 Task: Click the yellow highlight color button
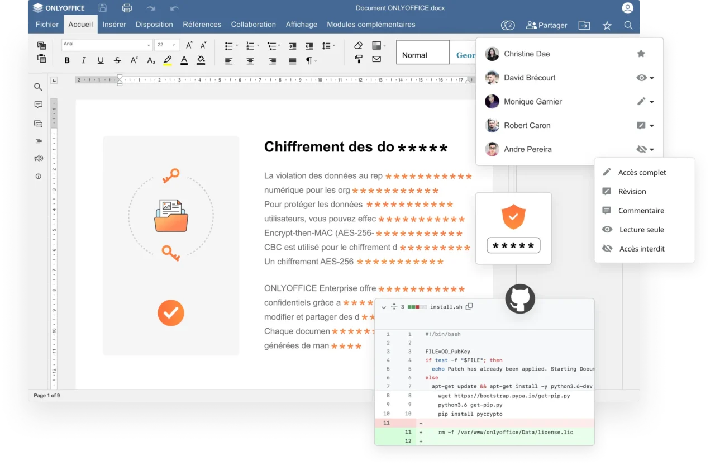click(167, 60)
